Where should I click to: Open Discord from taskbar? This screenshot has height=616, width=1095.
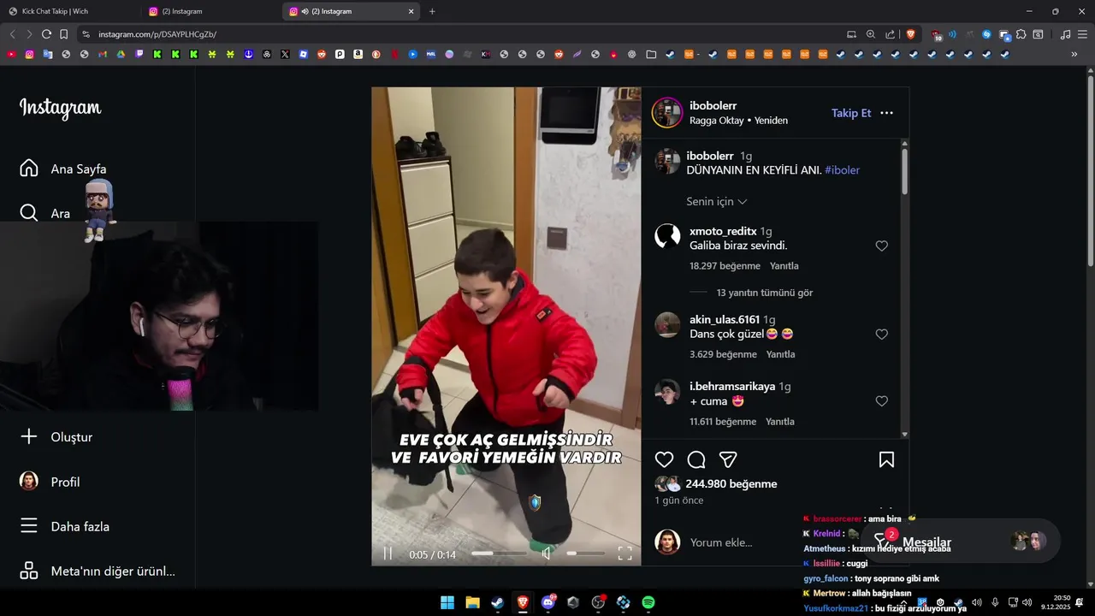[547, 602]
